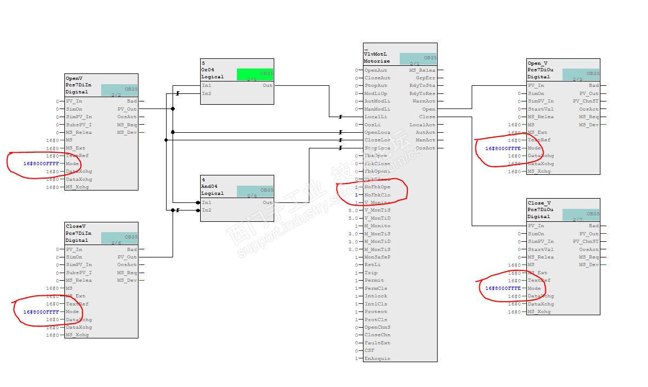
Task: Click AutAct output on VlvMotL
Action: [426, 132]
